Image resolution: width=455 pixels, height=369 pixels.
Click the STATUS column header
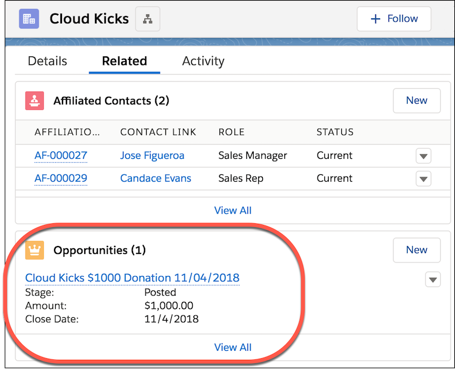[x=335, y=132]
